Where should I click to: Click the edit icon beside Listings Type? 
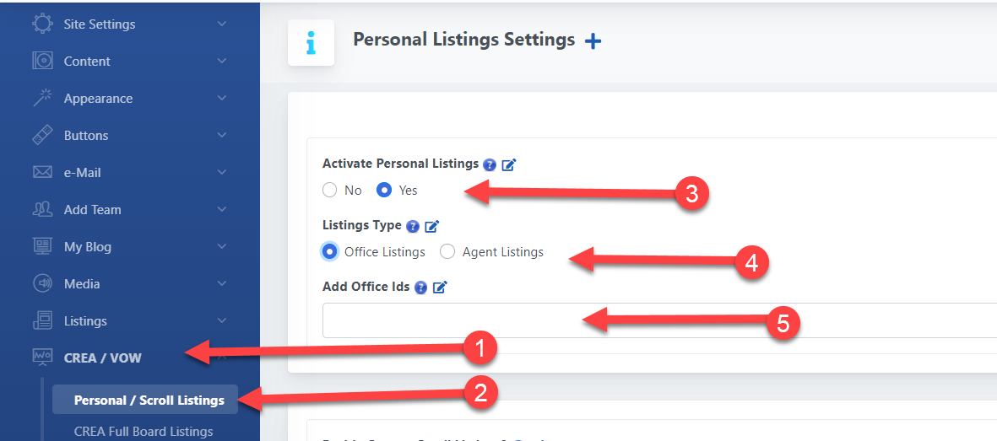point(431,226)
